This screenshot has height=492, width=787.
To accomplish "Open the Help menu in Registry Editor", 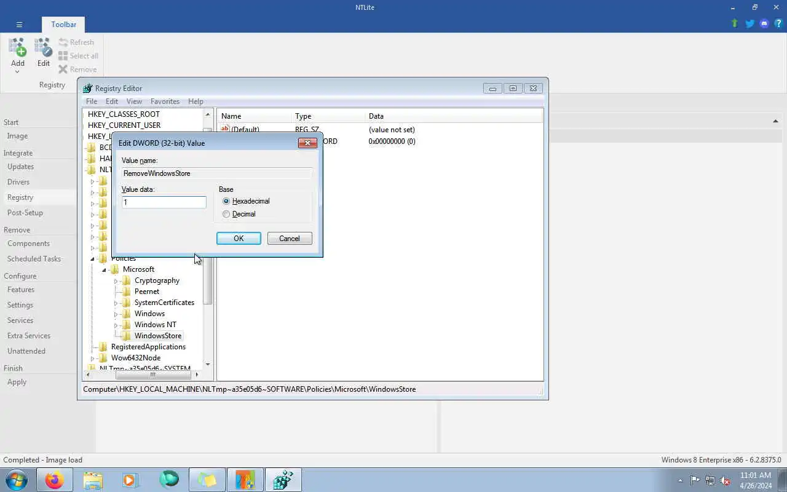I will coord(196,101).
